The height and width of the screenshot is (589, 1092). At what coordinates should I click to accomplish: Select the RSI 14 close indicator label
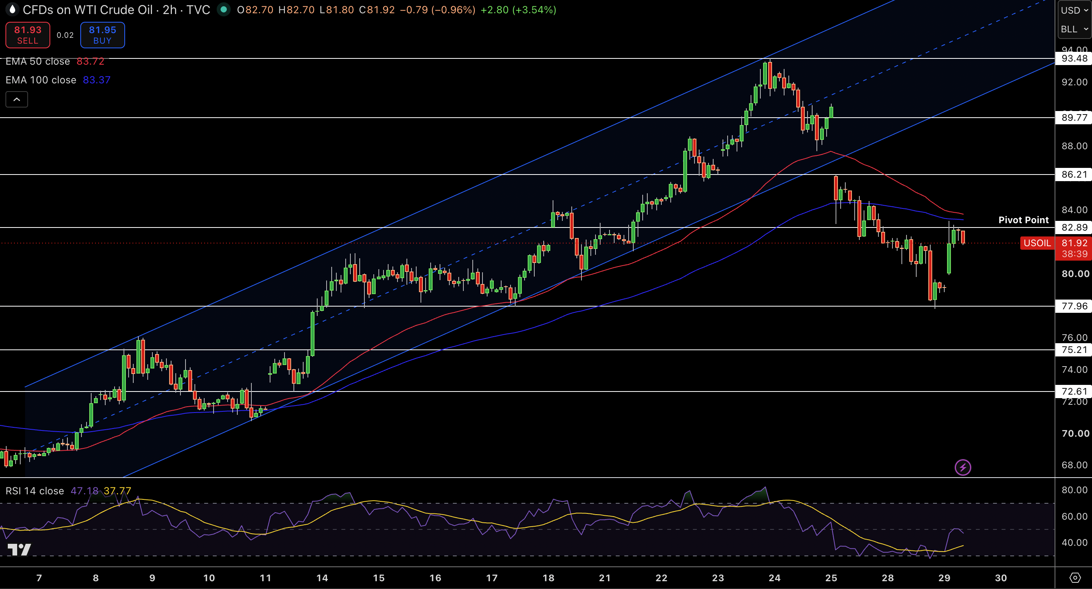click(x=35, y=491)
